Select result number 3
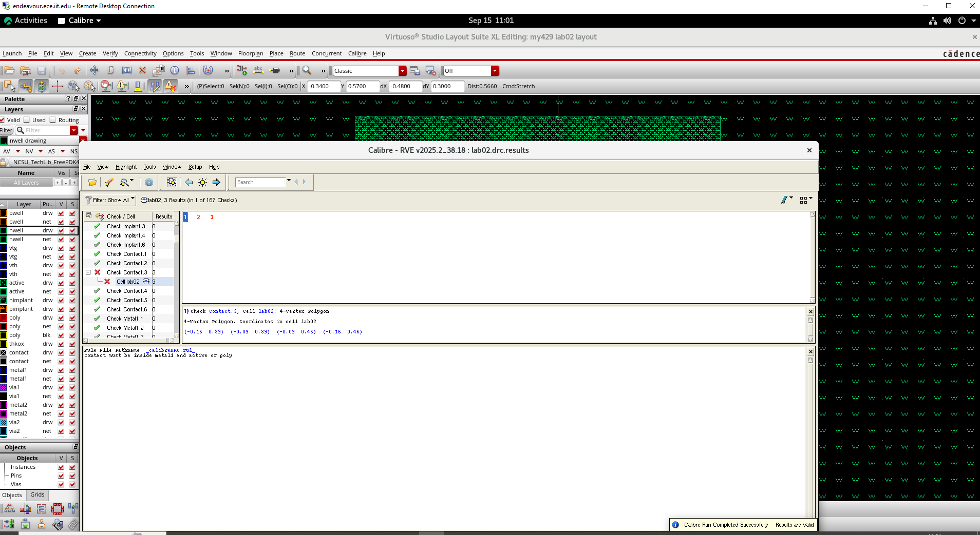Image resolution: width=980 pixels, height=535 pixels. 212,217
